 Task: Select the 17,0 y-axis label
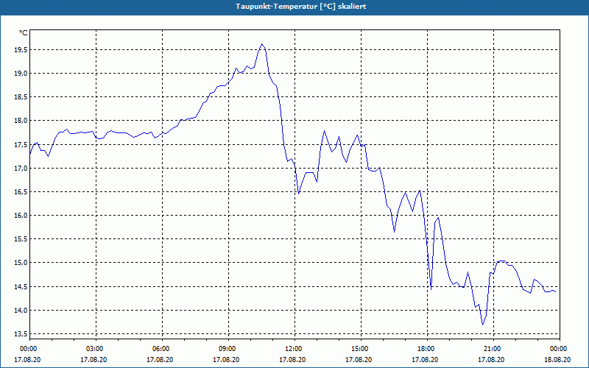coord(21,169)
